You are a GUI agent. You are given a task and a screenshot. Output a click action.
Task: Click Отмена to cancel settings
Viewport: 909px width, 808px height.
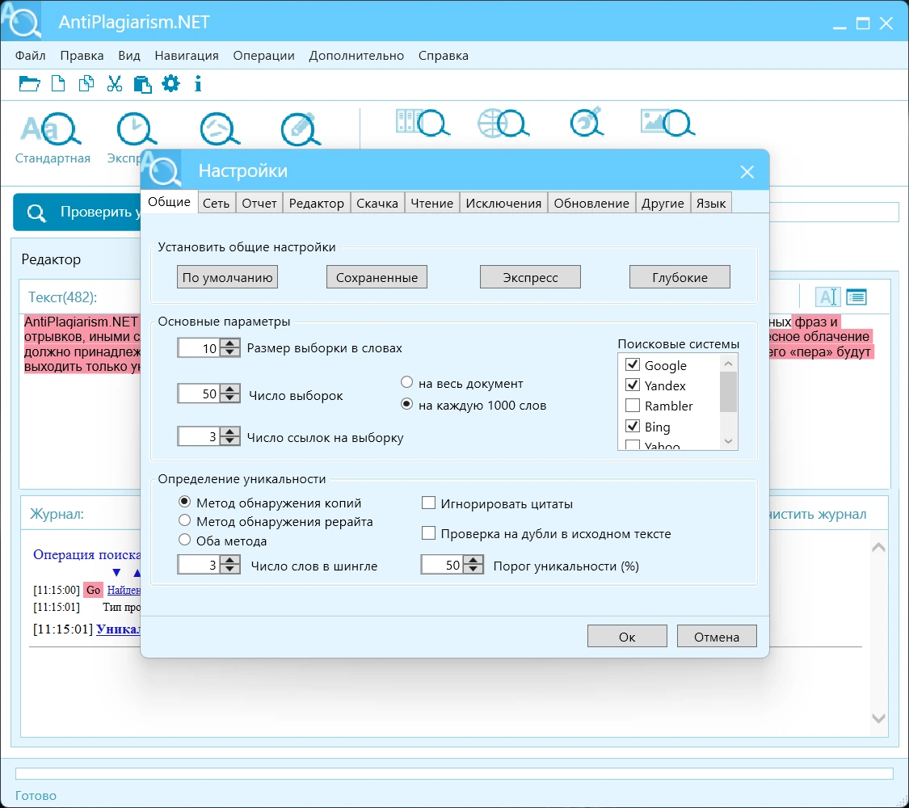point(717,637)
